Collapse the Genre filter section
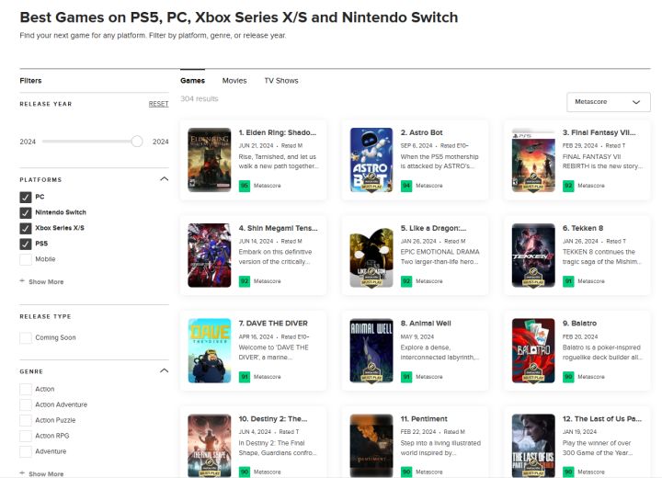Viewport: 662px width, 478px height. (164, 370)
